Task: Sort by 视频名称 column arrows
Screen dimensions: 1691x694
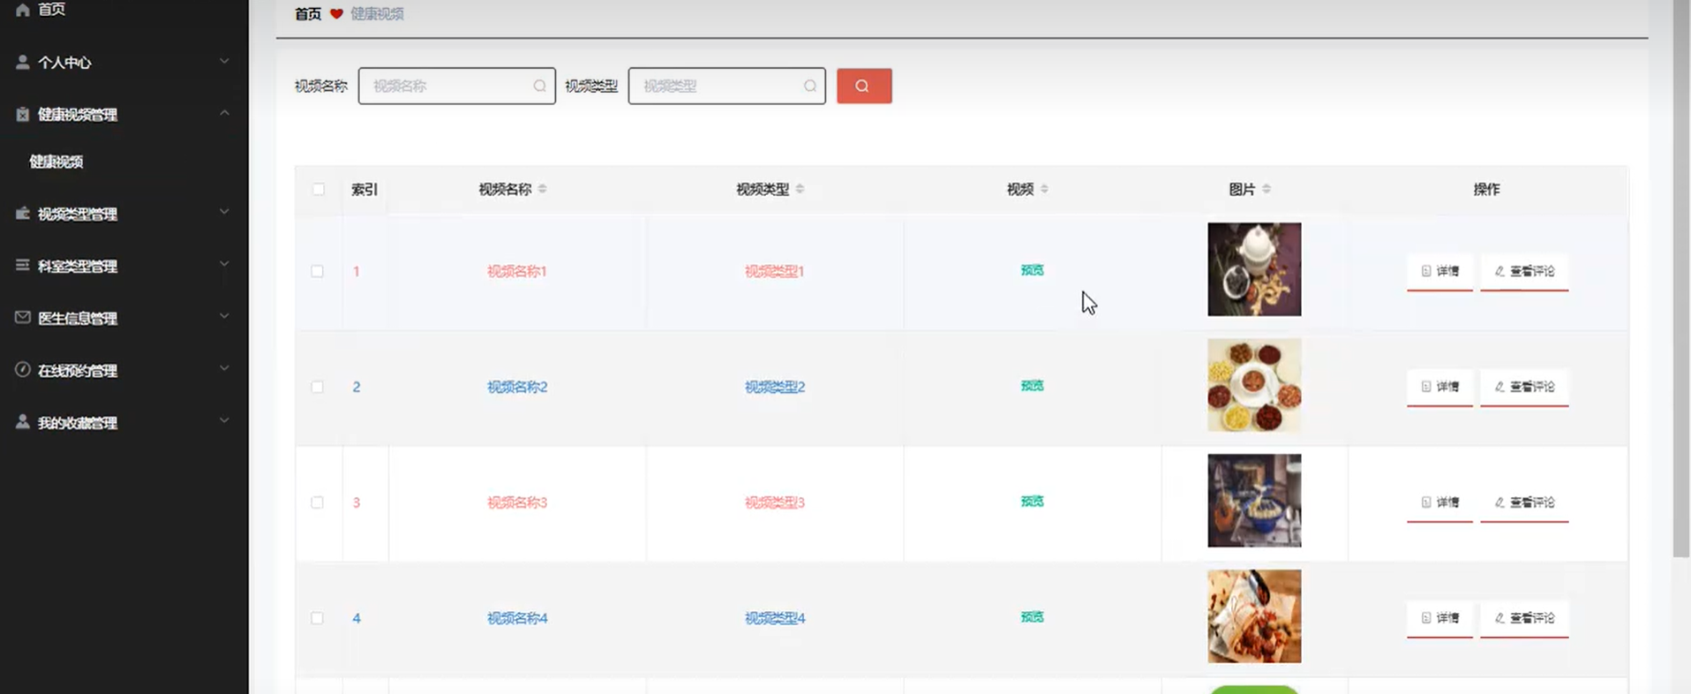Action: click(542, 189)
